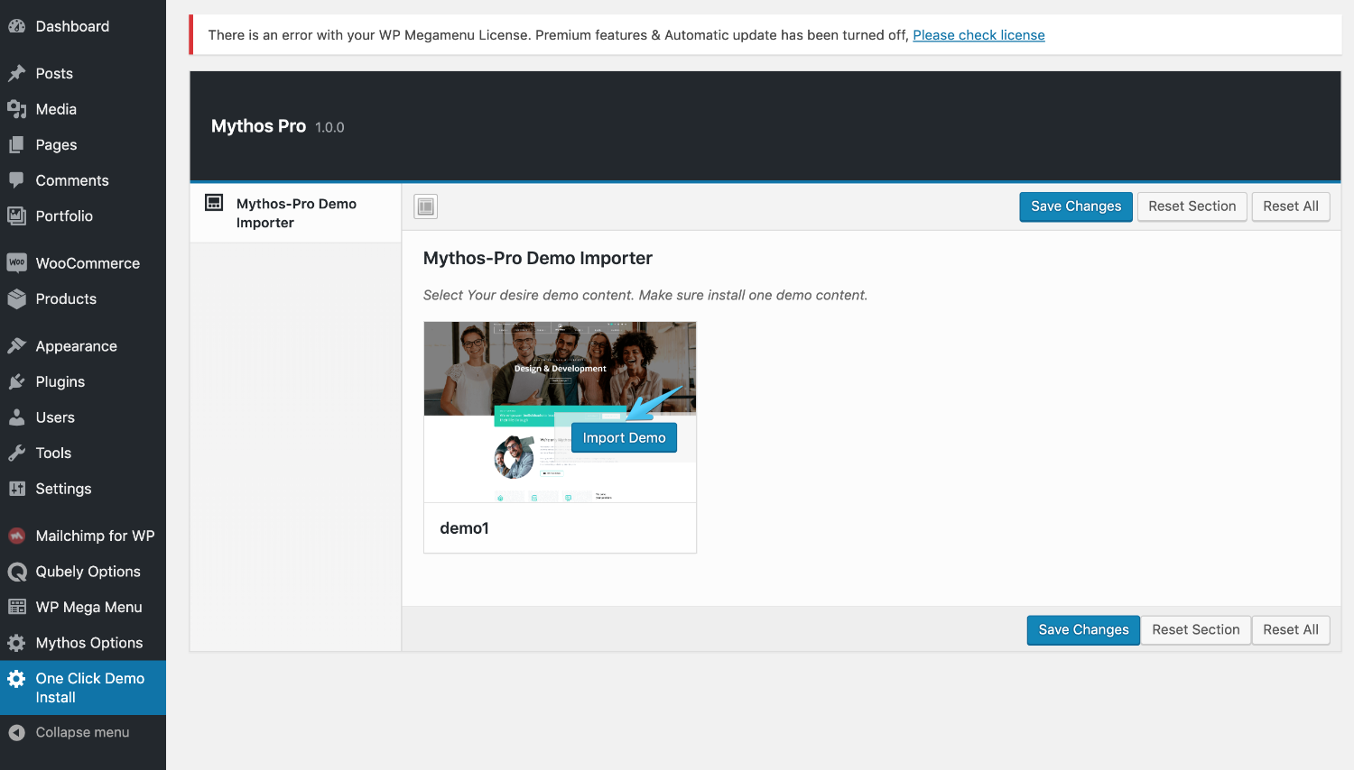Click the Qubely Options Q icon
This screenshot has height=770, width=1354.
[16, 572]
